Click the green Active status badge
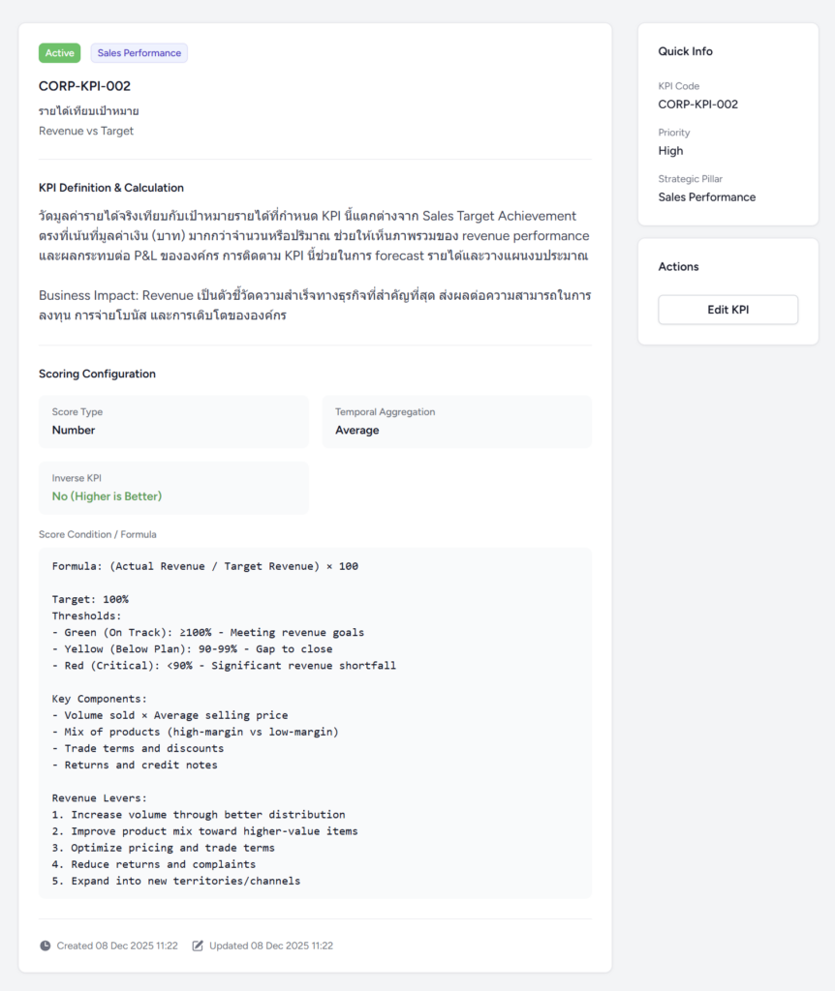835x991 pixels. [60, 53]
